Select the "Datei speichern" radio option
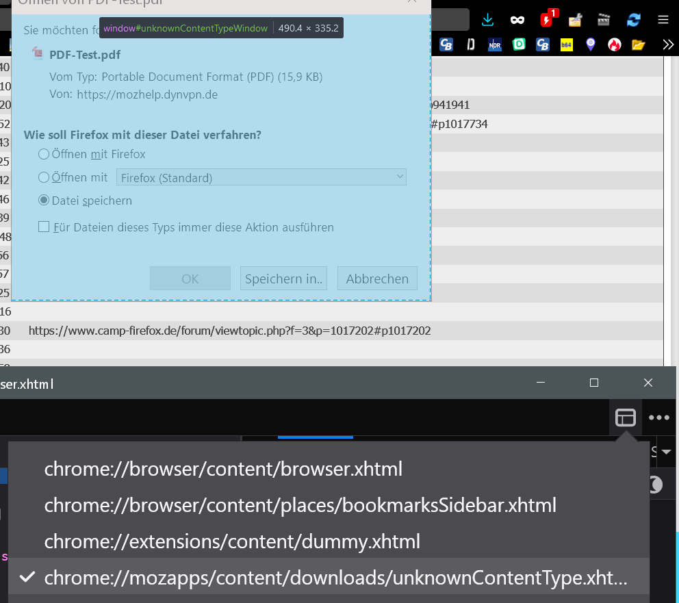The width and height of the screenshot is (679, 603). [44, 201]
